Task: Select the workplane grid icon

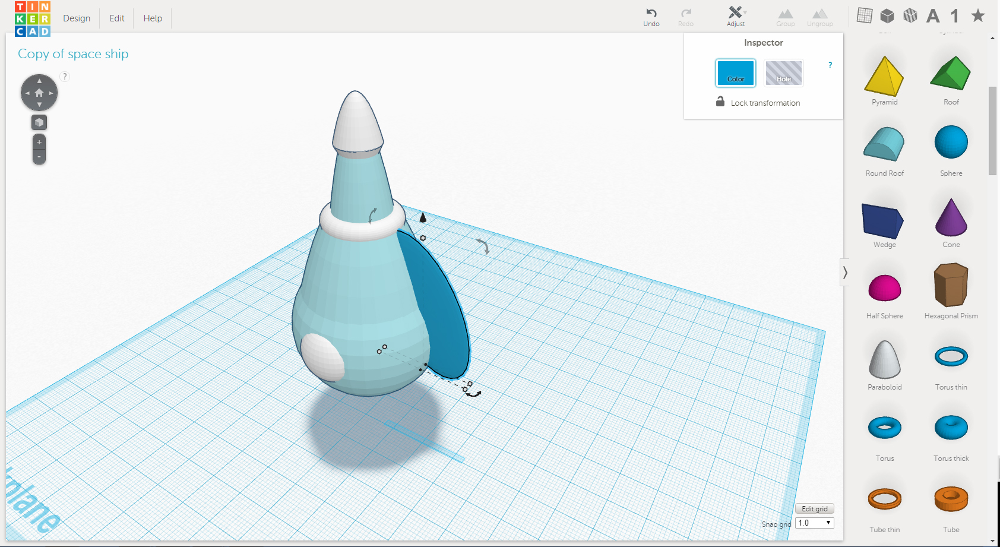Action: point(865,15)
